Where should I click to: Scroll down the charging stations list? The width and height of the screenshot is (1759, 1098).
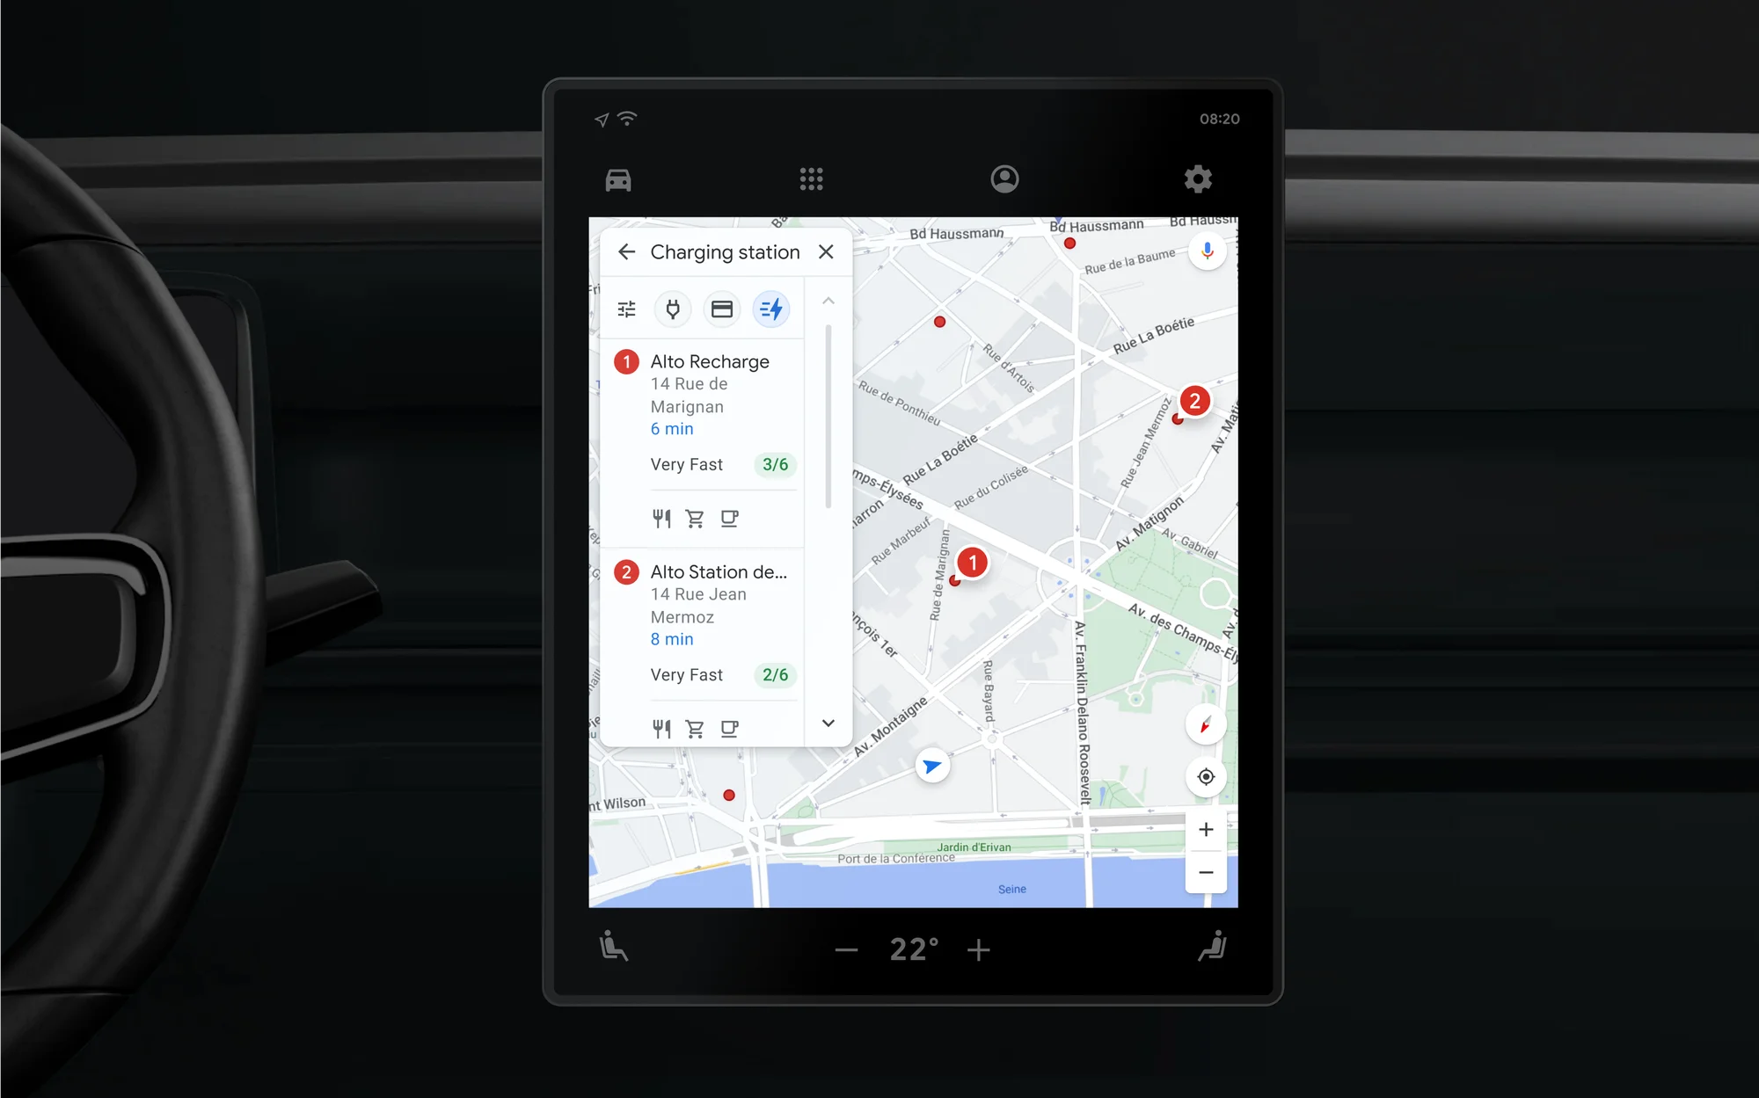[x=827, y=723]
